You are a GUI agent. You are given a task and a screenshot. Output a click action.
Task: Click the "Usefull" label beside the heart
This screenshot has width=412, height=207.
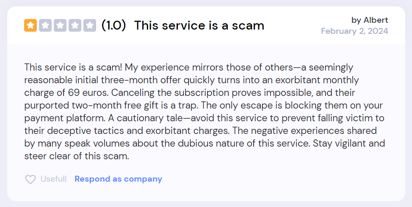(x=53, y=179)
